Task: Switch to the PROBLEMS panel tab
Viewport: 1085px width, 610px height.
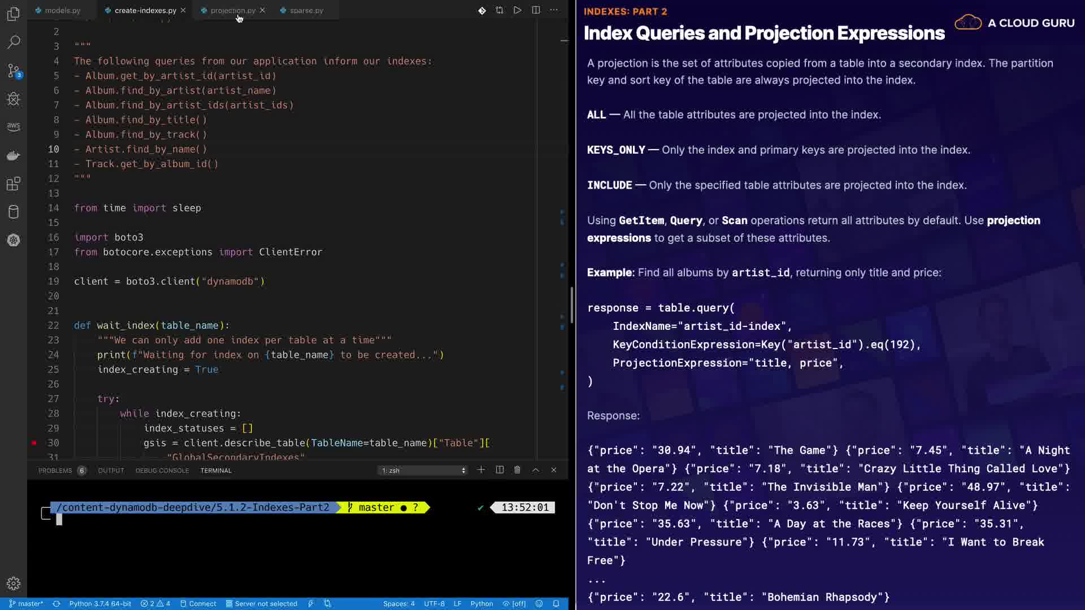Action: click(x=55, y=470)
